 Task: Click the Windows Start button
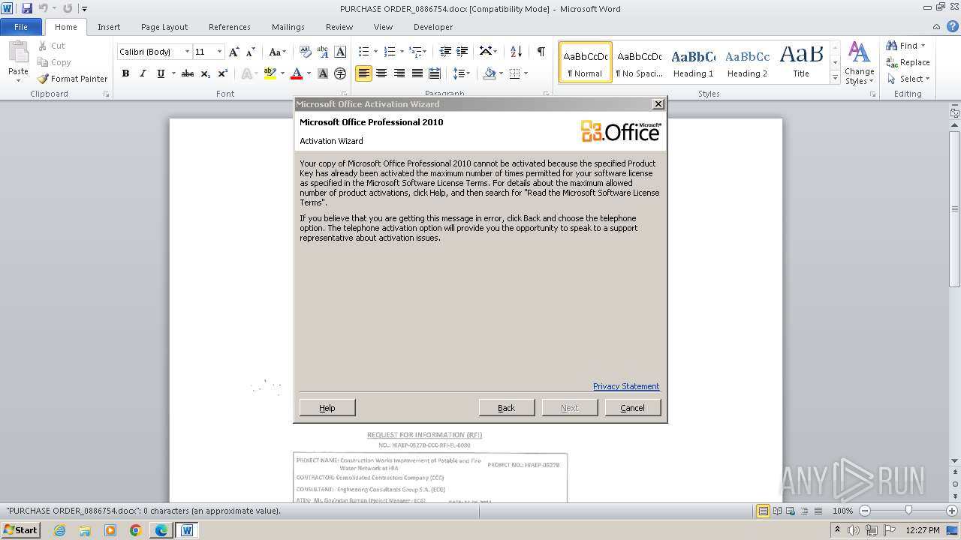point(21,529)
